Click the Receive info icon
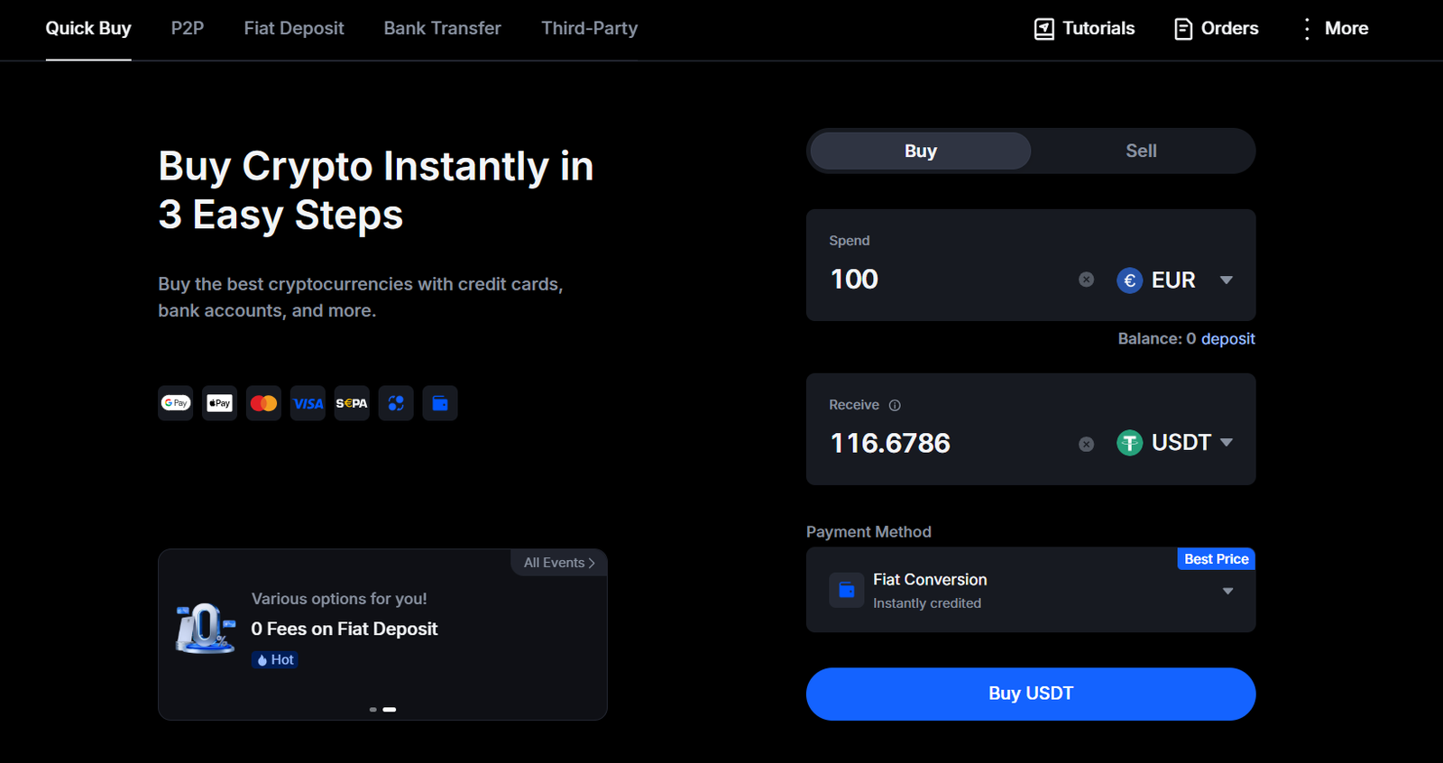The width and height of the screenshot is (1443, 763). coord(895,406)
